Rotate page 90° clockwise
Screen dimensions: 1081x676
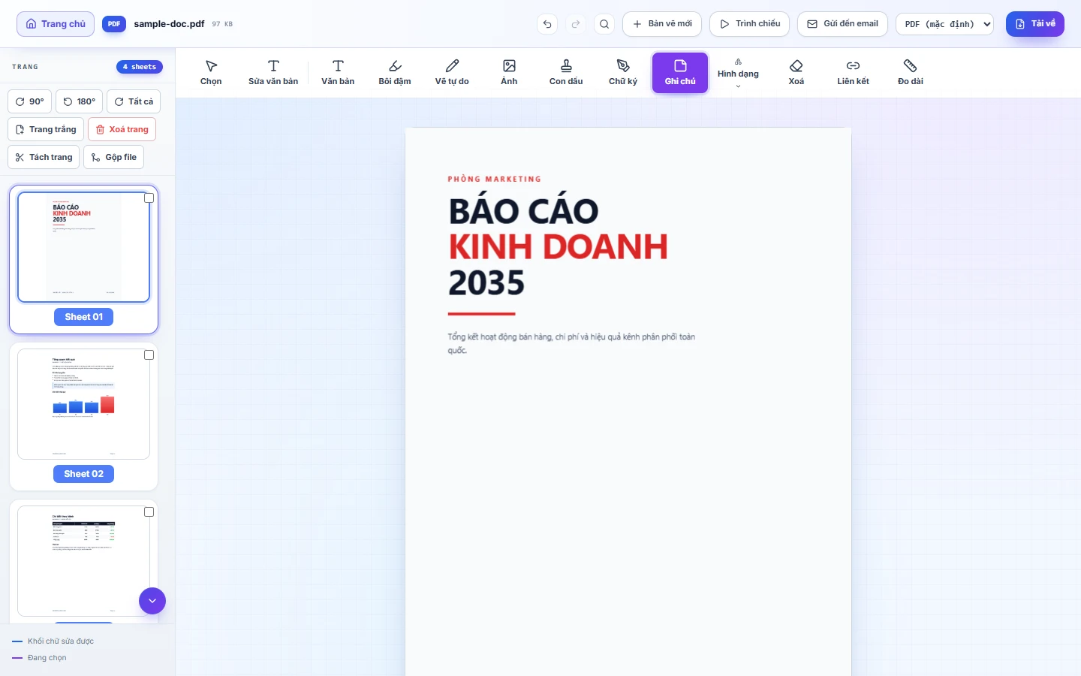click(x=30, y=101)
